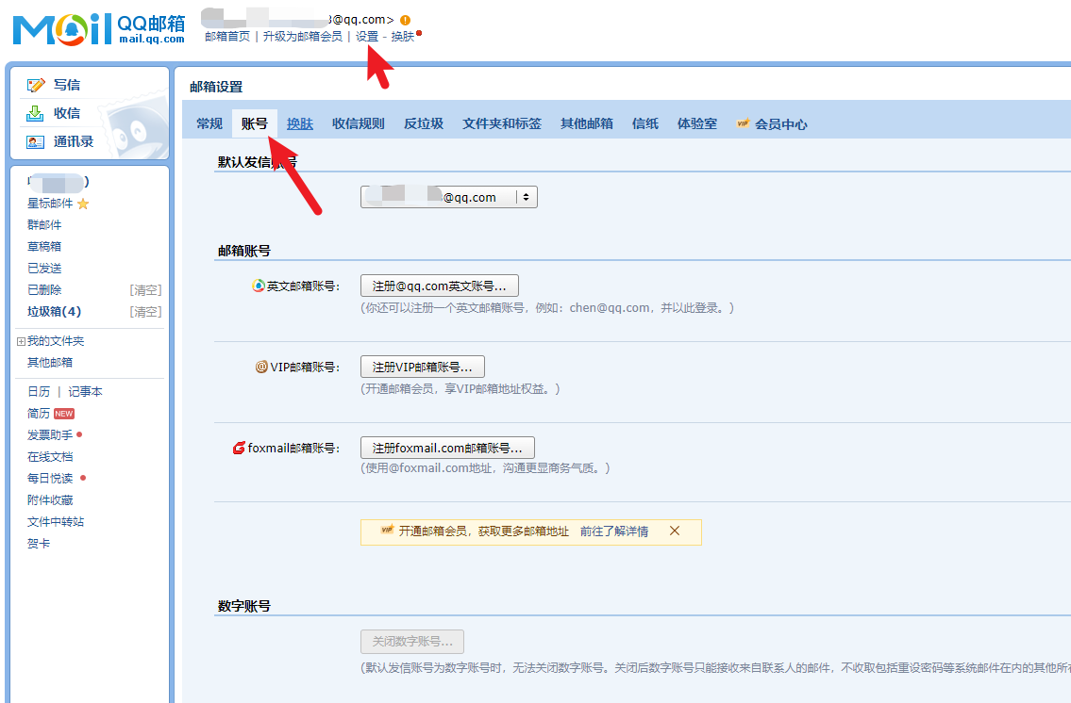Screen dimensions: 1071x703
Task: Click the red NEW badge next to 简历
Action: coord(64,413)
